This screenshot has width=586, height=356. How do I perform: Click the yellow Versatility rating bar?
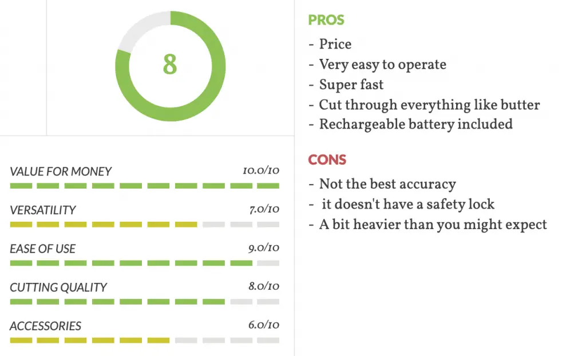(x=145, y=224)
